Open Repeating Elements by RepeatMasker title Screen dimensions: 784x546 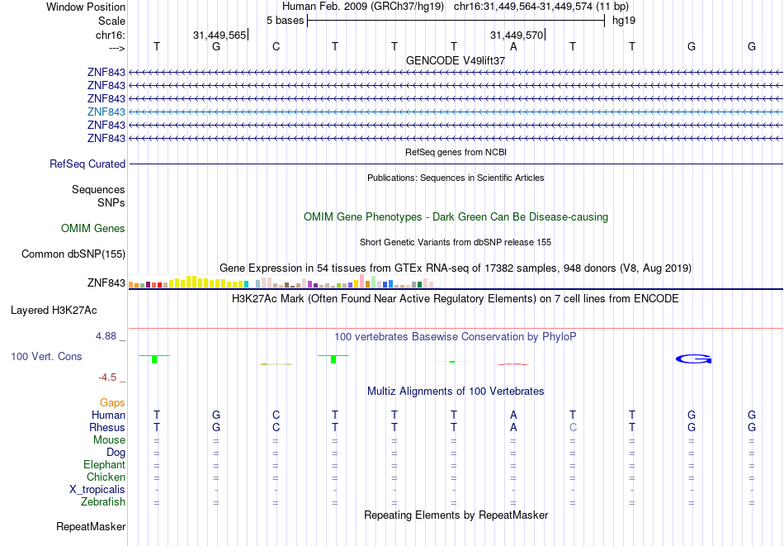tap(456, 515)
